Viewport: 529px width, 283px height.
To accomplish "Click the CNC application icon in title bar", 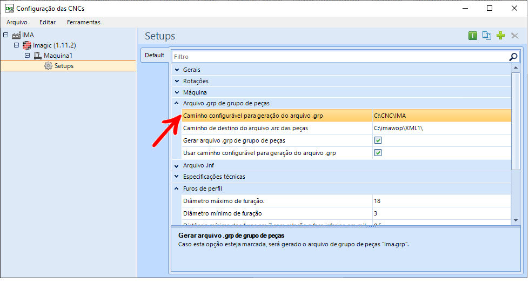I will pos(9,9).
